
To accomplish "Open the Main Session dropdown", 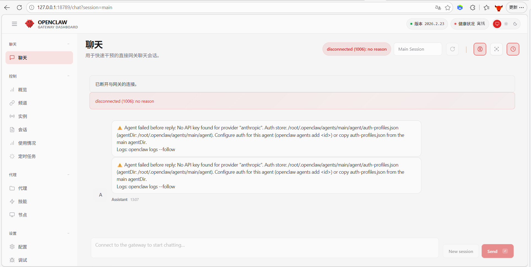I will 418,49.
